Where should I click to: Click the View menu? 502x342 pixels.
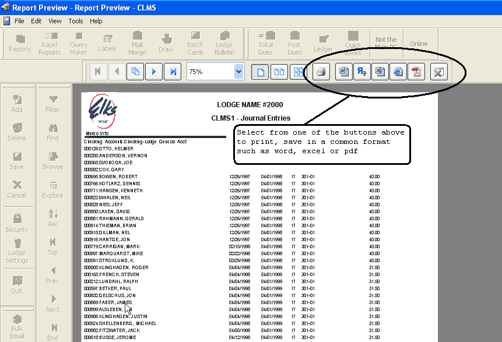click(55, 21)
